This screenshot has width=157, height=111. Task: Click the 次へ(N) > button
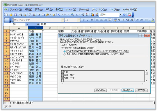pos(128,90)
